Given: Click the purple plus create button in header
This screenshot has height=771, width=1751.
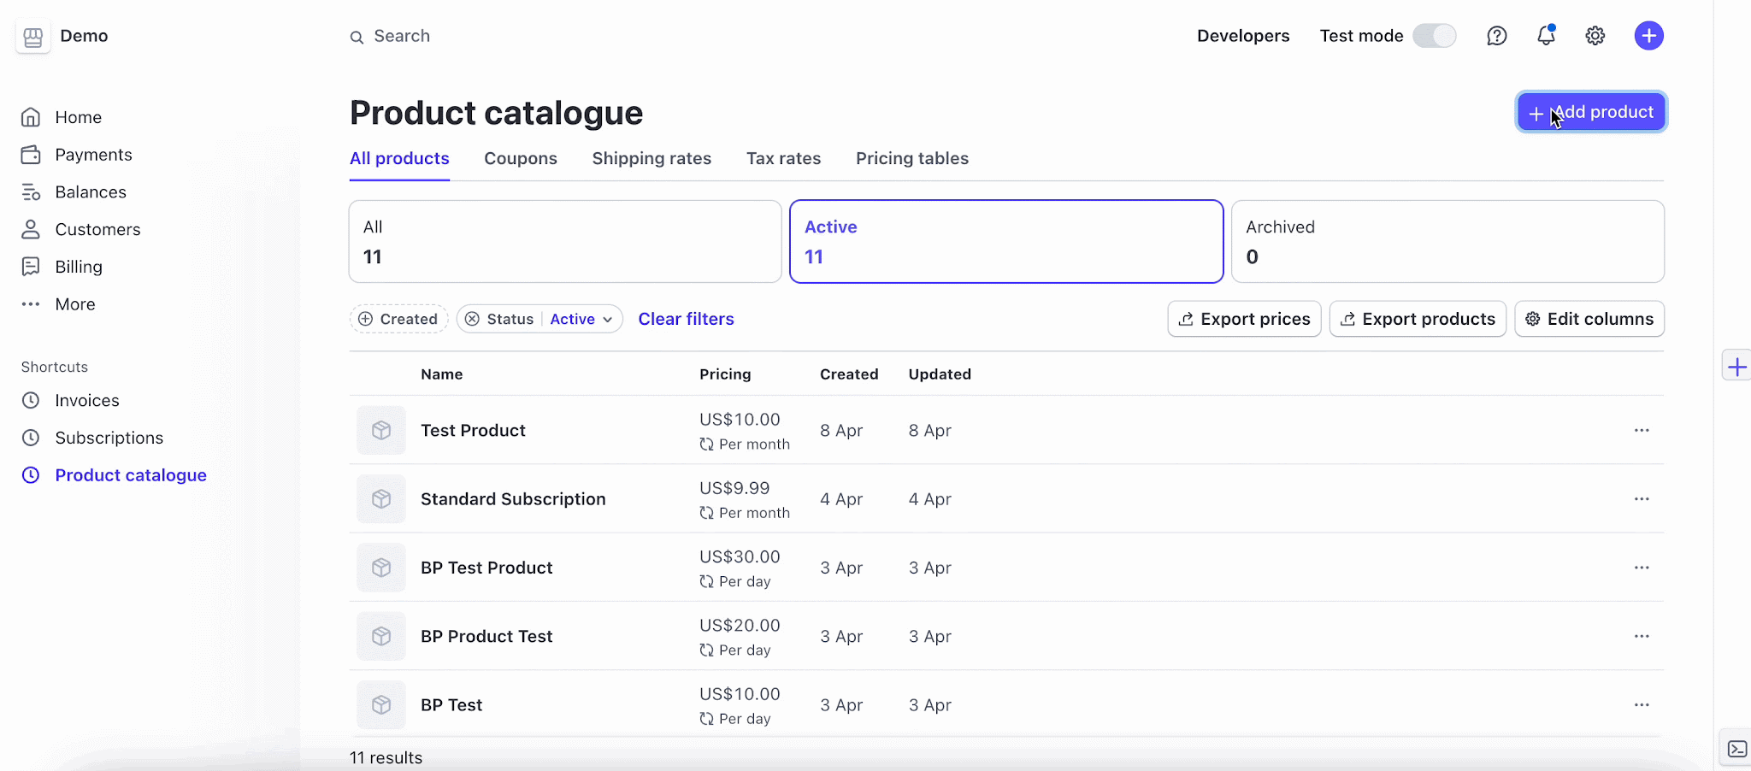Looking at the screenshot, I should coord(1649,36).
